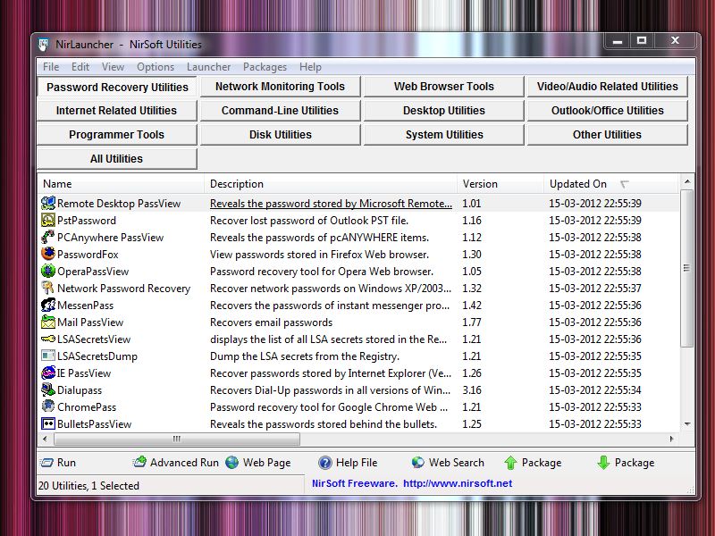Image resolution: width=715 pixels, height=536 pixels.
Task: Open Web Page via globe icon
Action: click(232, 463)
